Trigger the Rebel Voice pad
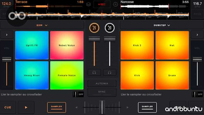Viewport: 204px width, 115px height. [x=67, y=45]
